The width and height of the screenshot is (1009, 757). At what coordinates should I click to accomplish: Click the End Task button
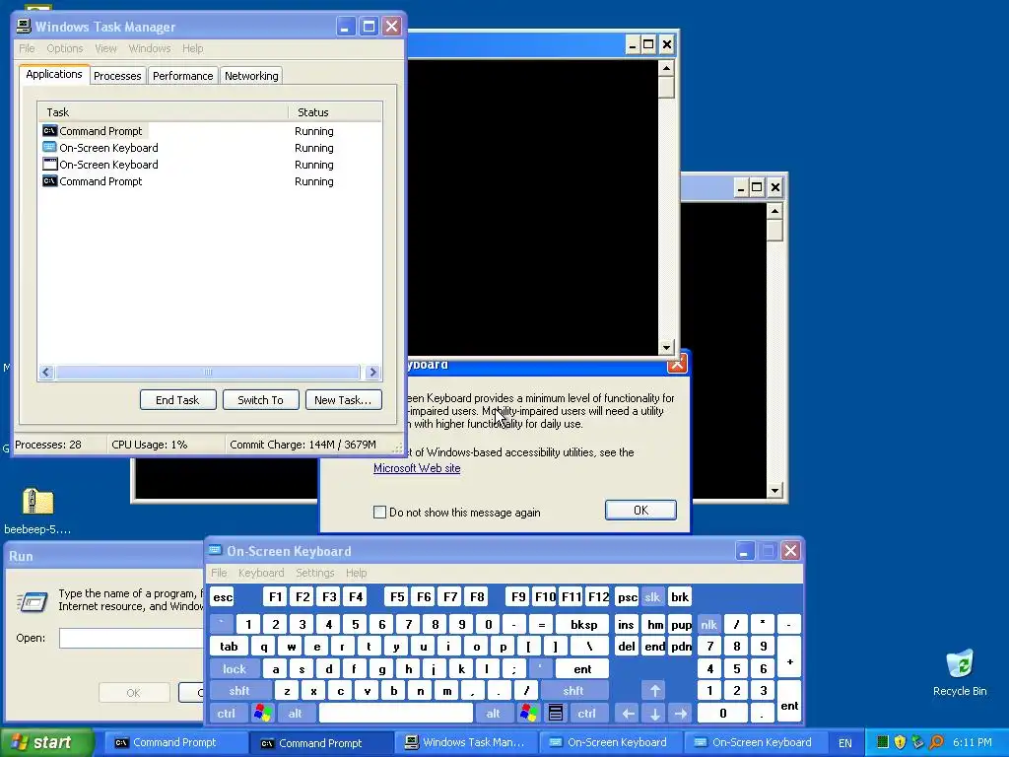pyautogui.click(x=177, y=400)
